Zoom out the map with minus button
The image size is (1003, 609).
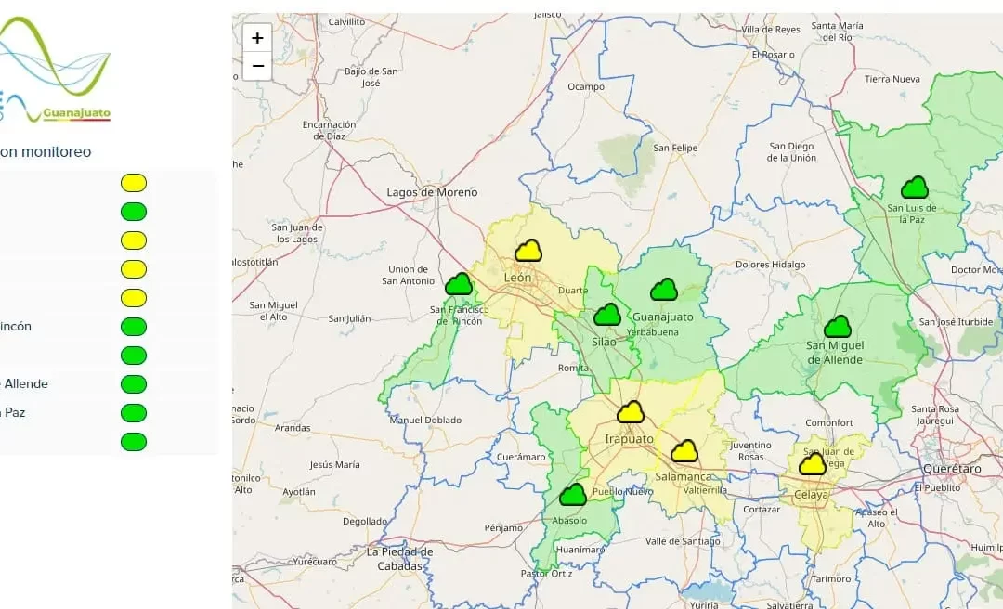coord(257,66)
